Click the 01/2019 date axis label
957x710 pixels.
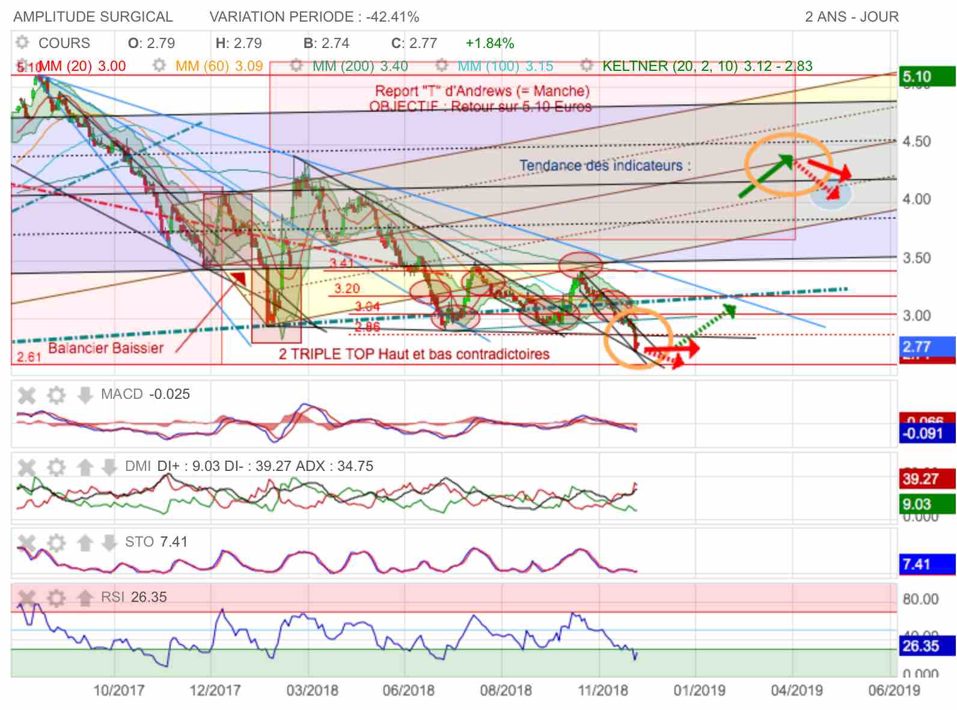[699, 690]
